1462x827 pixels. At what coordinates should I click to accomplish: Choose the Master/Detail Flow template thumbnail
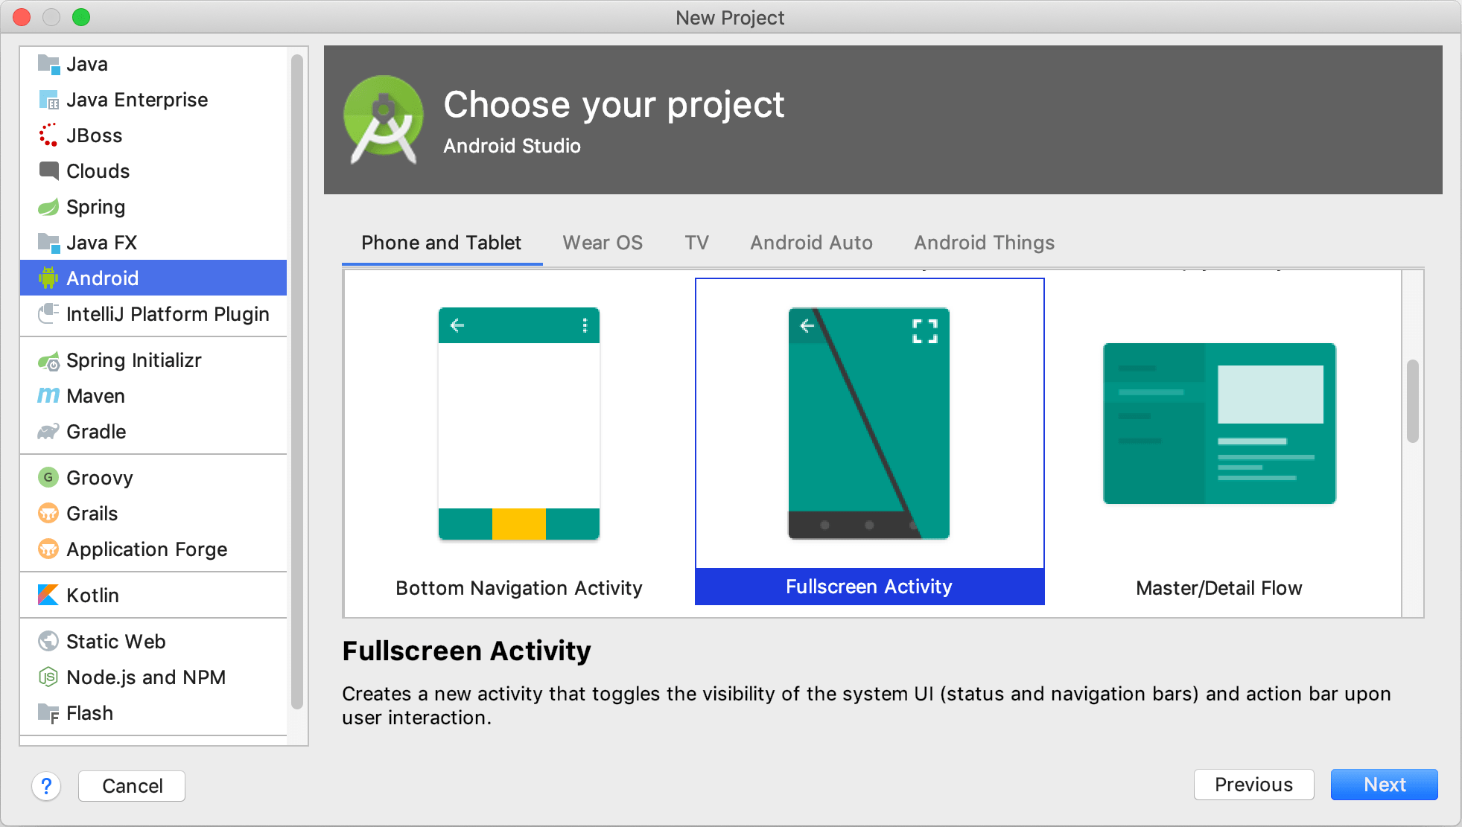pyautogui.click(x=1219, y=424)
